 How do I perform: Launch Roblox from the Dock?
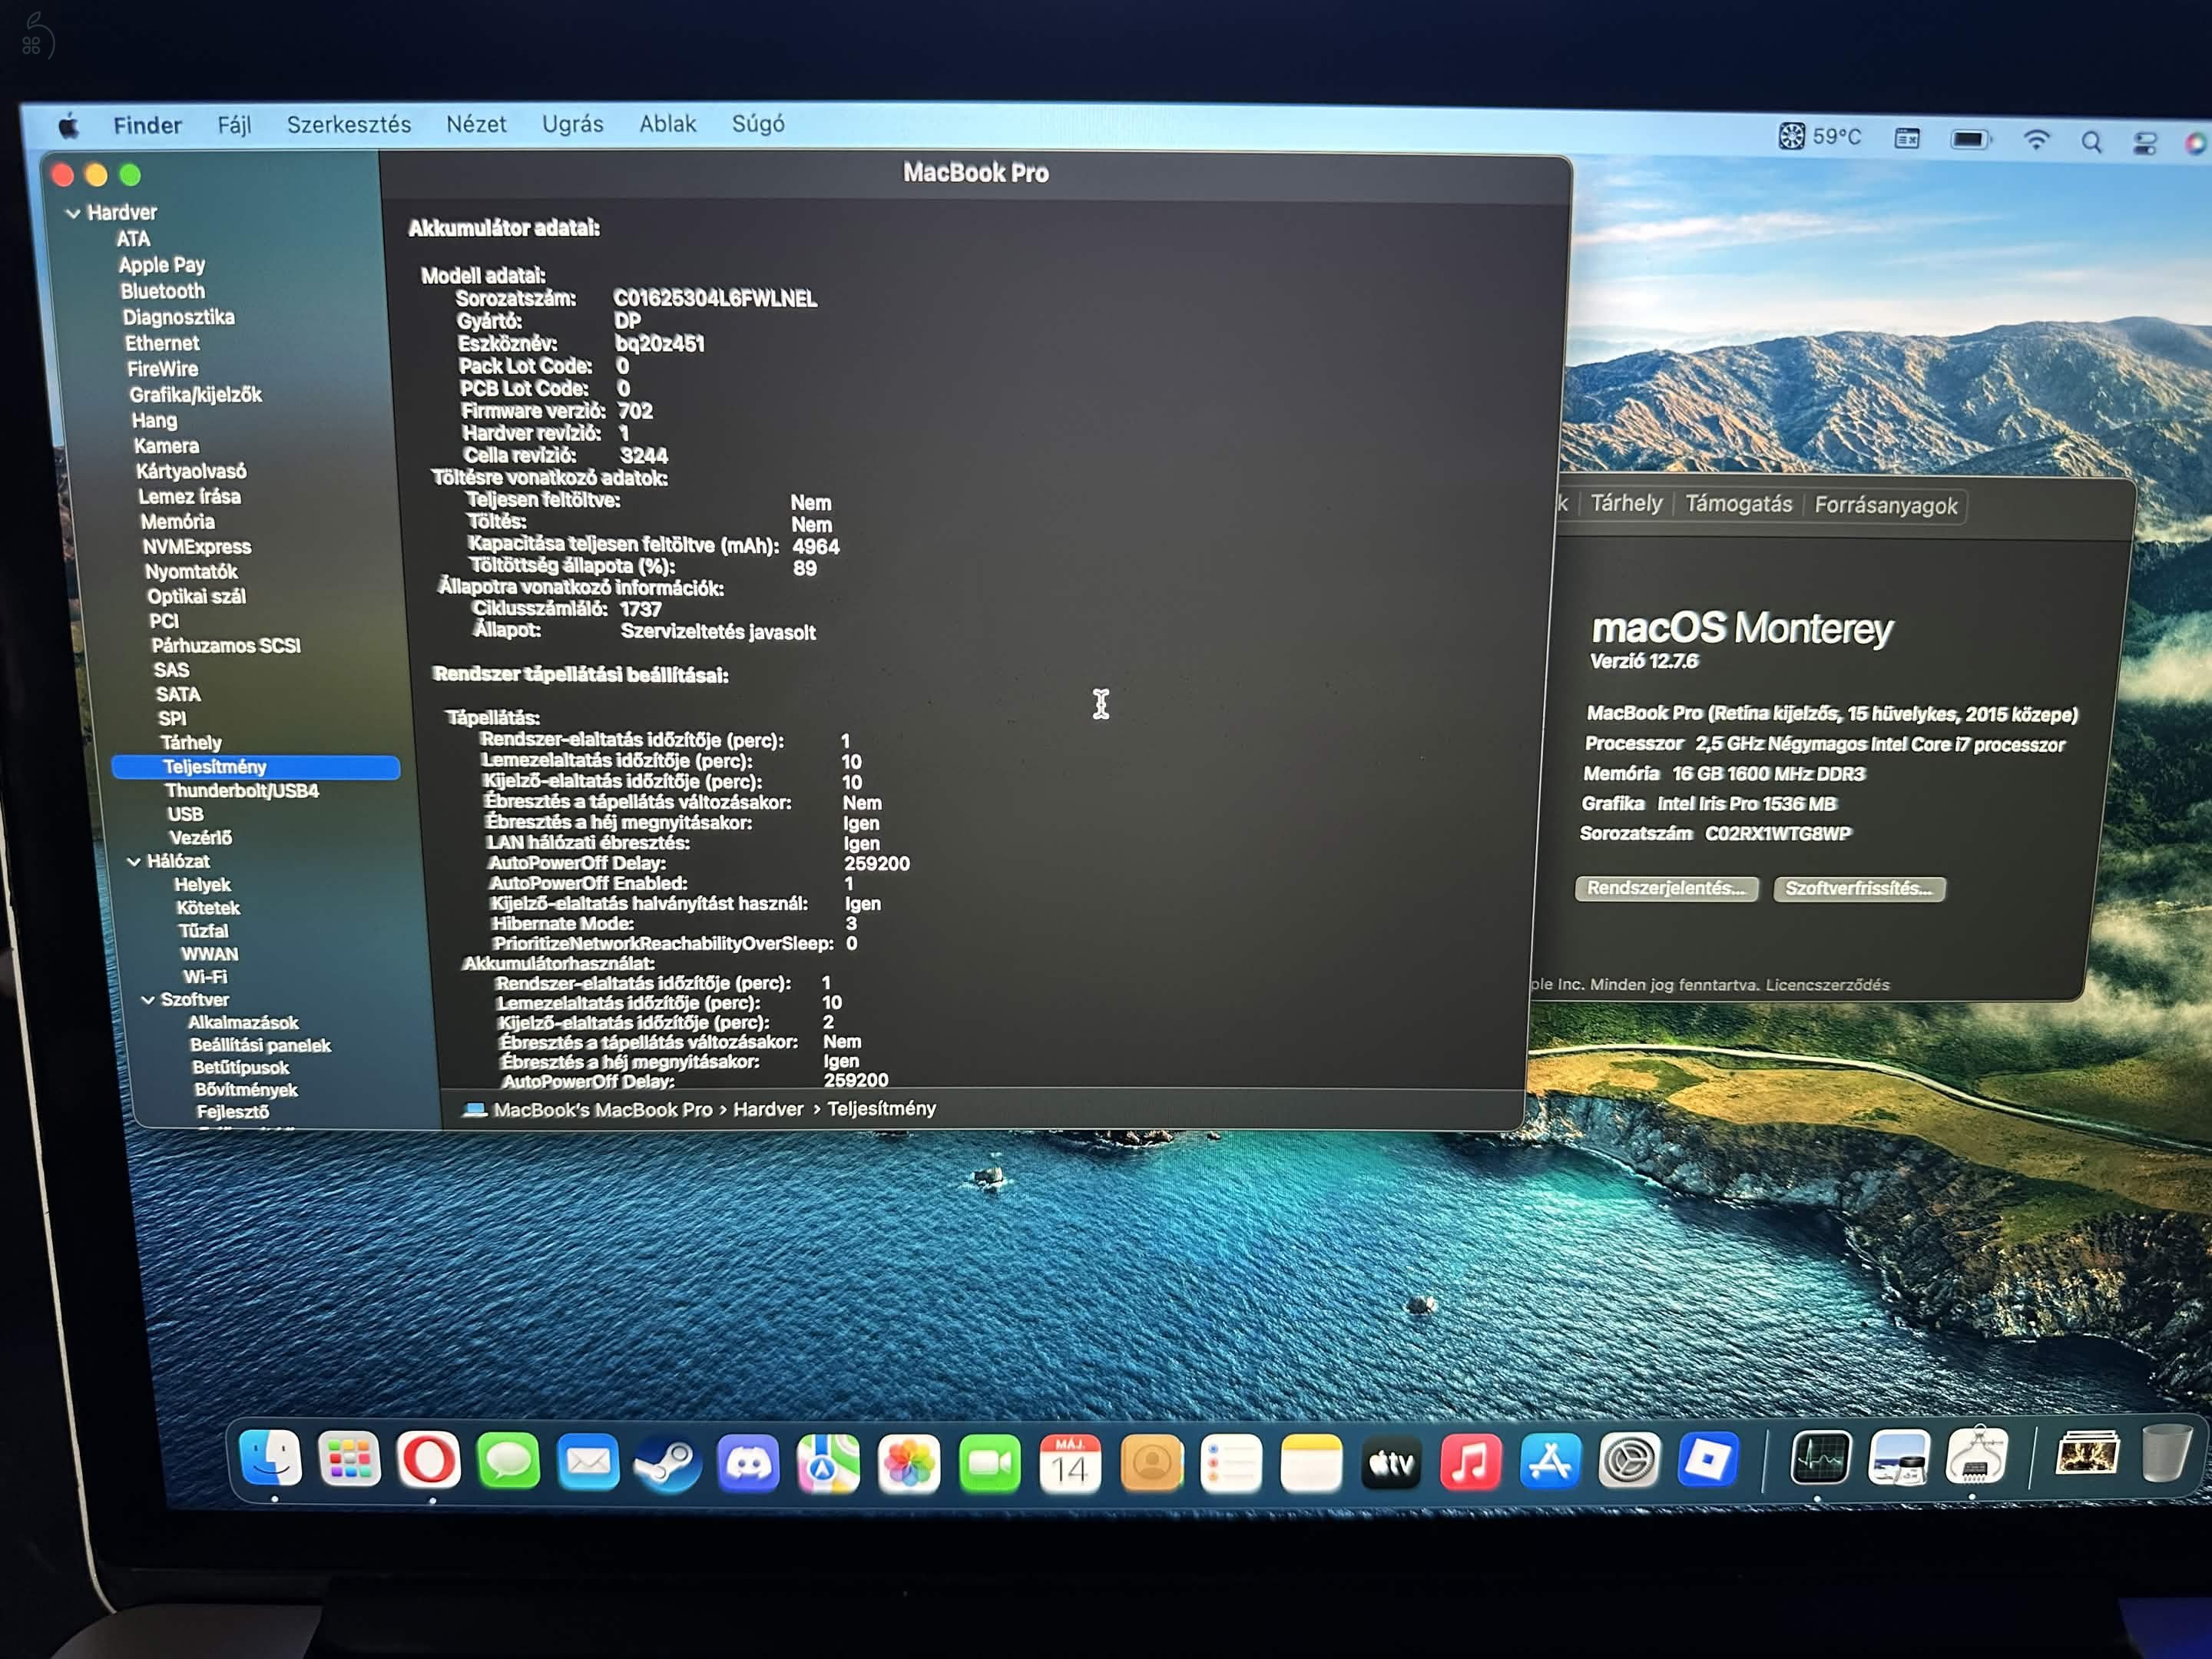[x=1708, y=1459]
